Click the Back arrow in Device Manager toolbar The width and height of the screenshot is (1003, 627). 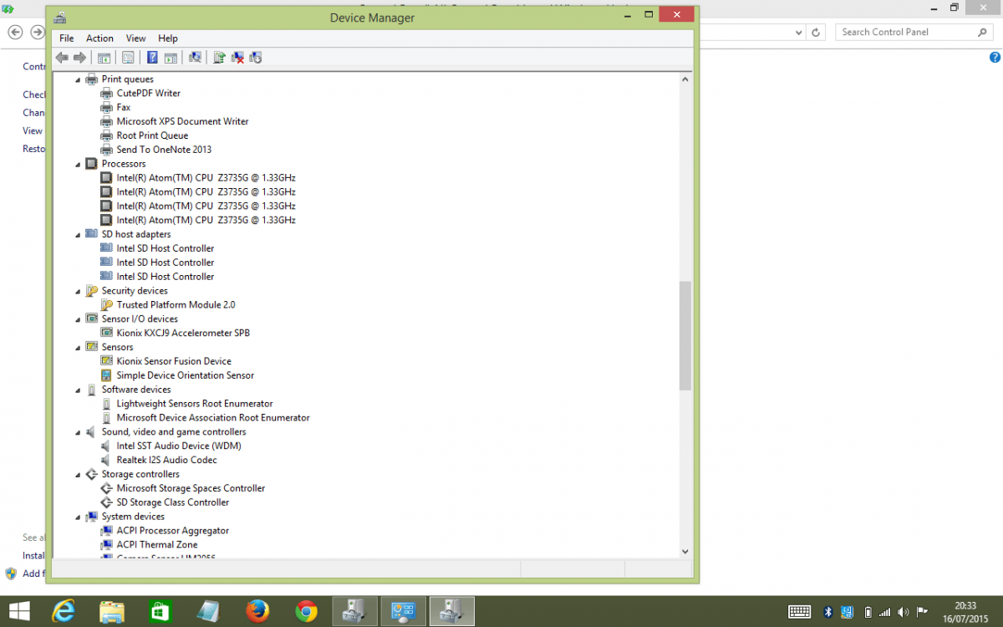pos(62,58)
